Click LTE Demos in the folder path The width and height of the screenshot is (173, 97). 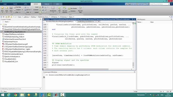[x=54, y=17]
